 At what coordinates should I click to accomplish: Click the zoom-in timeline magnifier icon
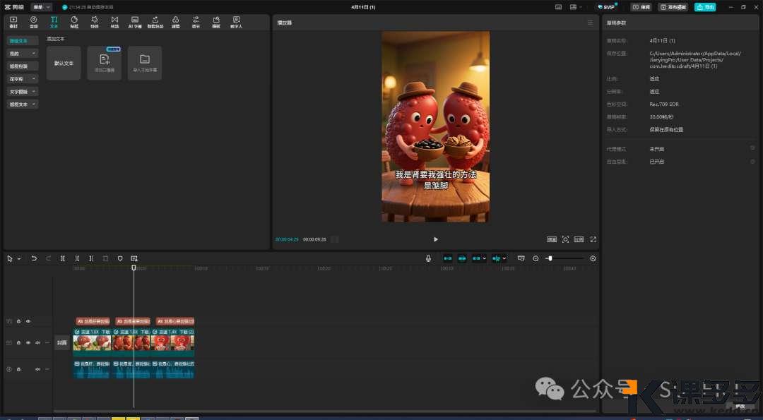point(593,259)
